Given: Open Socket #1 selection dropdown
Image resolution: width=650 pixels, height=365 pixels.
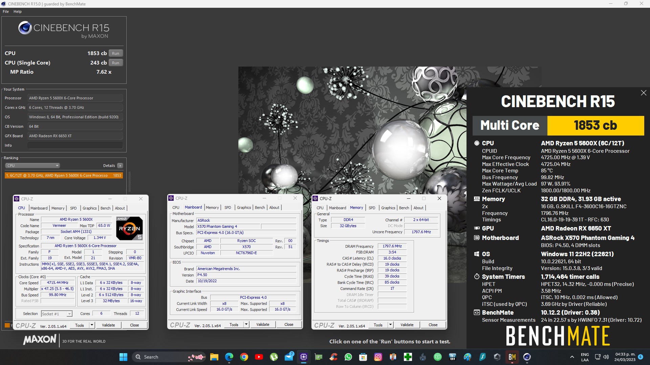Looking at the screenshot, I should (x=57, y=314).
